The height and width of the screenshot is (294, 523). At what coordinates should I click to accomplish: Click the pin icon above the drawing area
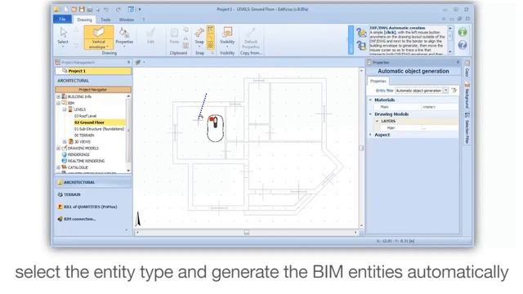pos(138,62)
